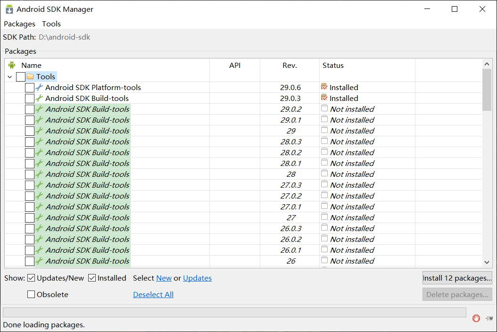This screenshot has width=497, height=332.
Task: Uncheck the Installed show filter
Action: [x=91, y=278]
